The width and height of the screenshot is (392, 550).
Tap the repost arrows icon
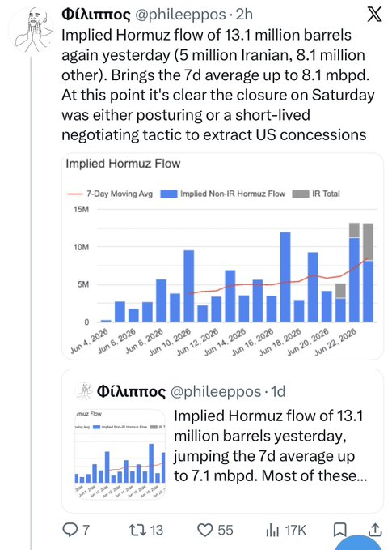coord(137,530)
